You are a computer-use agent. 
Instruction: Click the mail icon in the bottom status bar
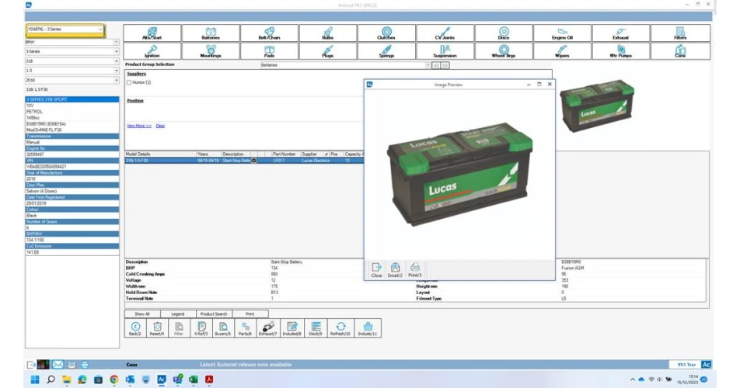click(58, 365)
